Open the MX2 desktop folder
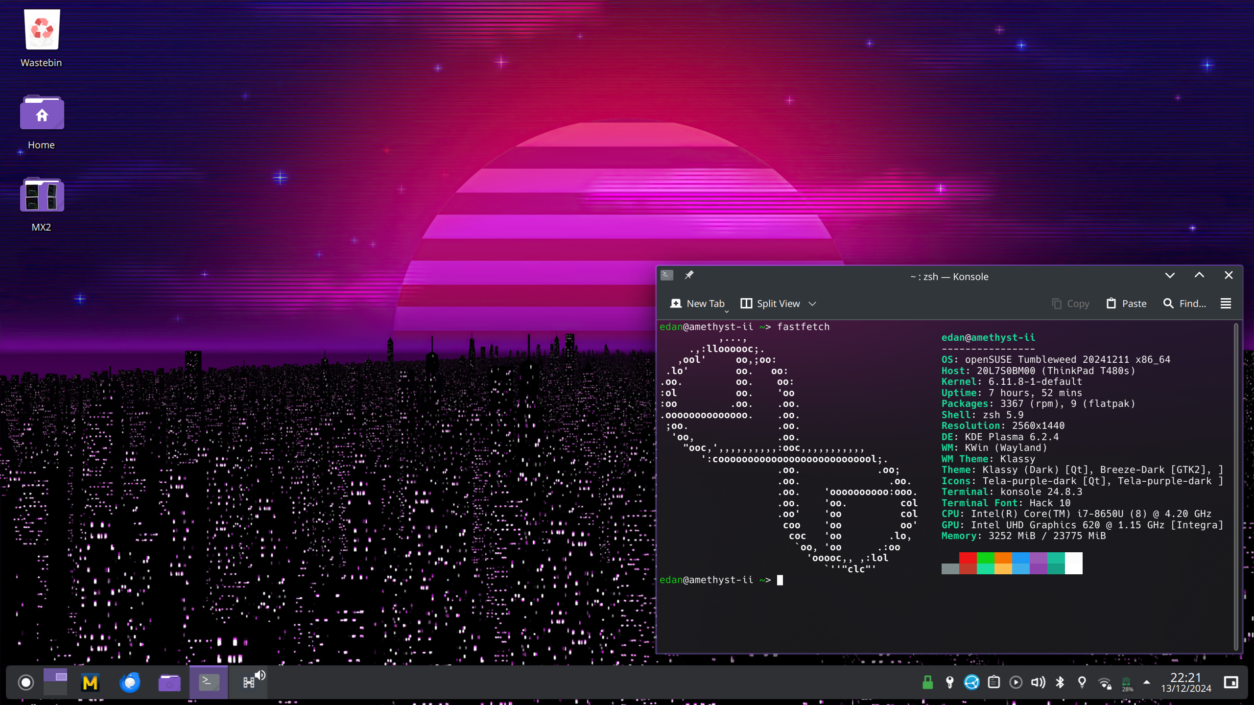Viewport: 1254px width, 705px height. 42,195
